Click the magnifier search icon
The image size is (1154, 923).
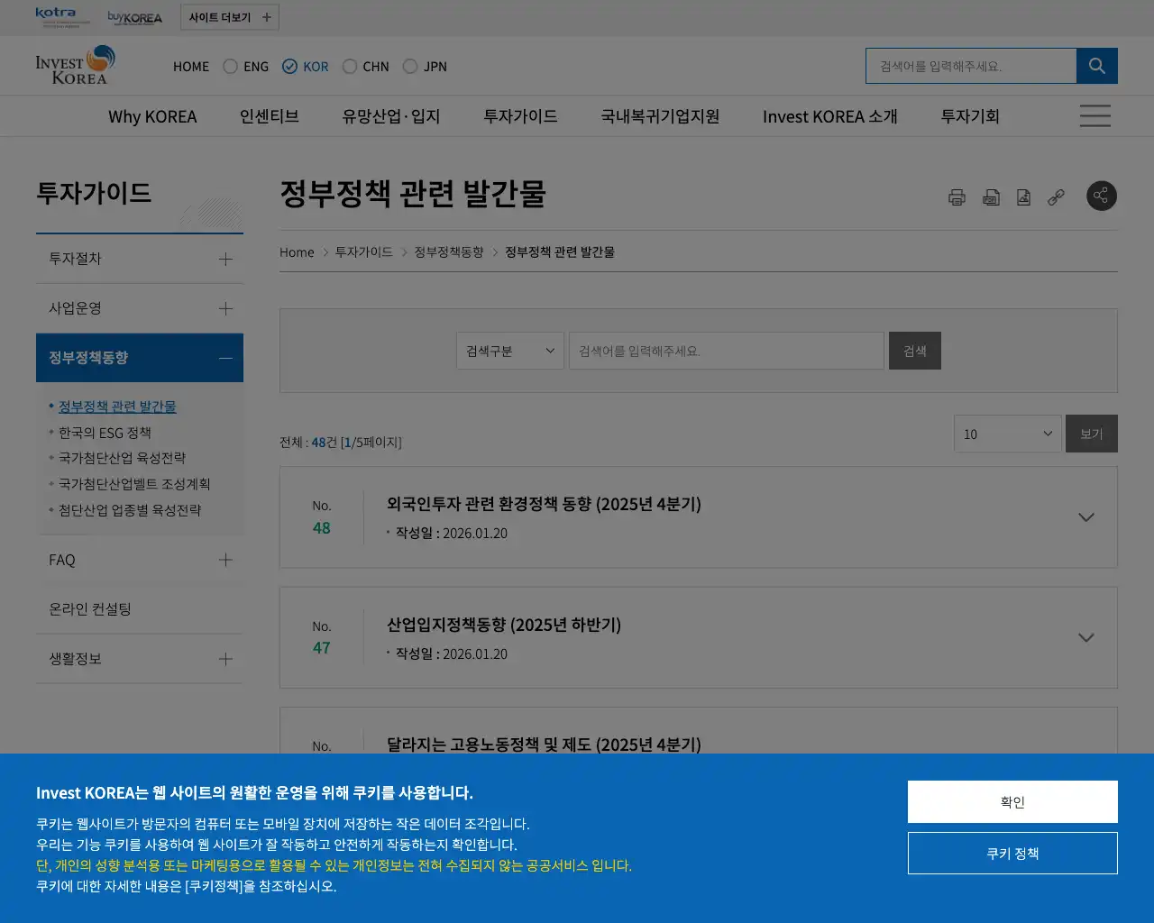point(1096,65)
